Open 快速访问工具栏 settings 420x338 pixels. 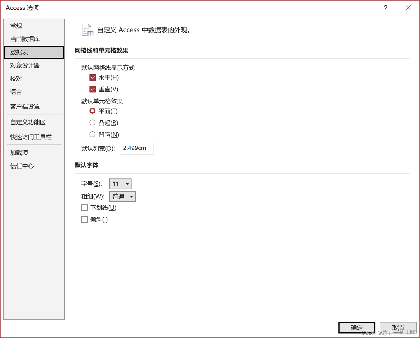tap(34, 137)
